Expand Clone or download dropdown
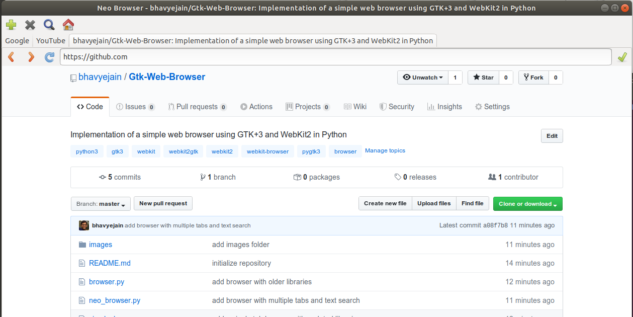The height and width of the screenshot is (317, 633). click(528, 204)
